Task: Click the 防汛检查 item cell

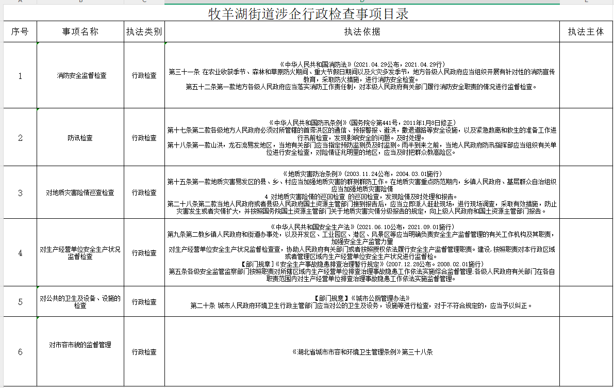Action: tap(81, 138)
